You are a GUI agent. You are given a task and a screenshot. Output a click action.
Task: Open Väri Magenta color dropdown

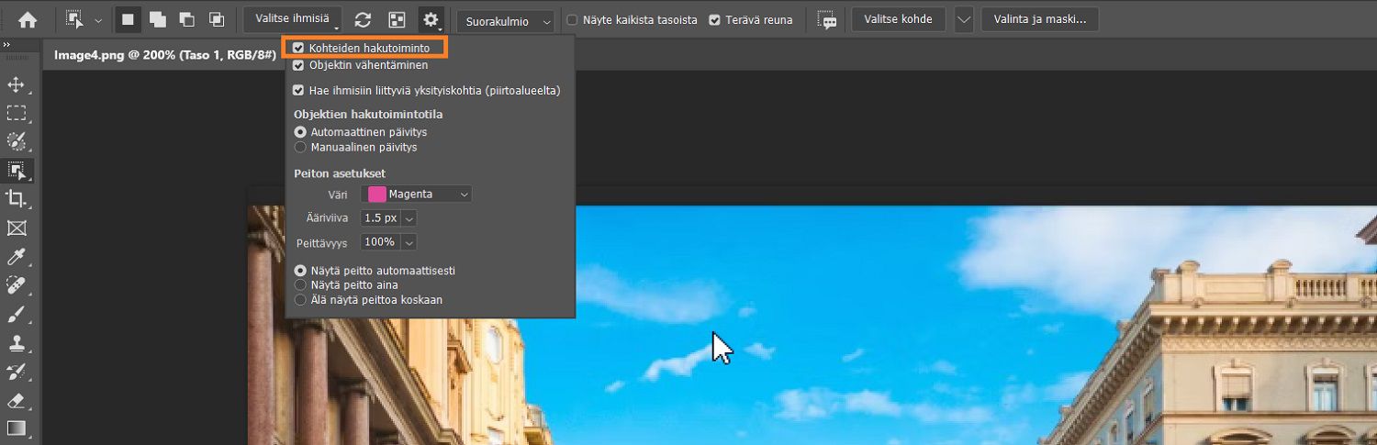[x=418, y=194]
